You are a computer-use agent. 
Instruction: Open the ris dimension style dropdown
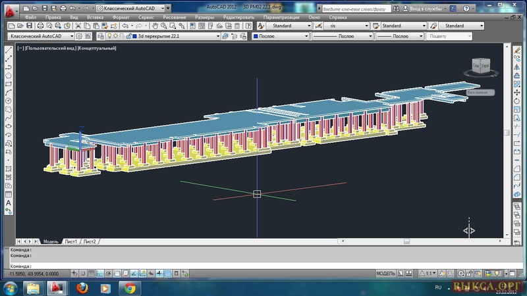[x=347, y=26]
